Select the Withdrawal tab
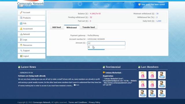The image size is (185, 104). (72, 27)
